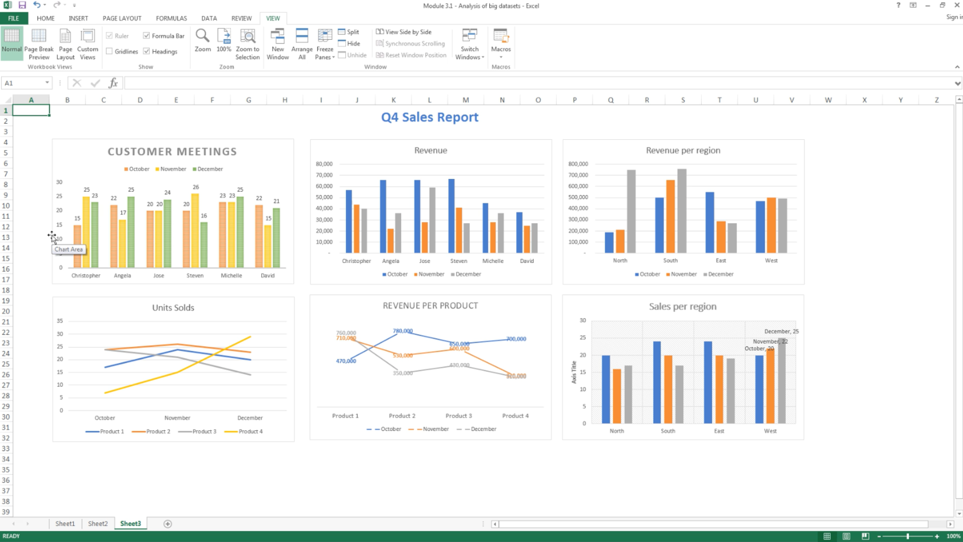Open the DATA tab
Screen dimensions: 963x542
click(209, 19)
